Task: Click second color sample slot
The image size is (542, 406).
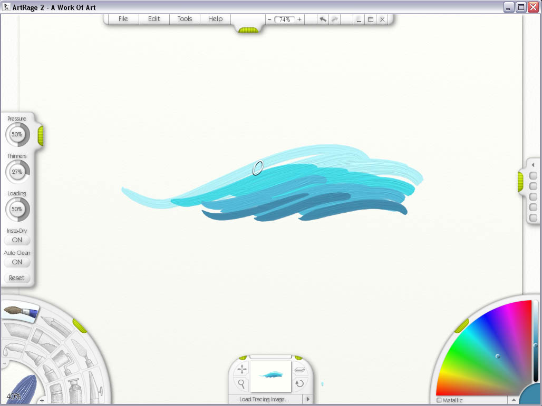Action: pyautogui.click(x=534, y=186)
